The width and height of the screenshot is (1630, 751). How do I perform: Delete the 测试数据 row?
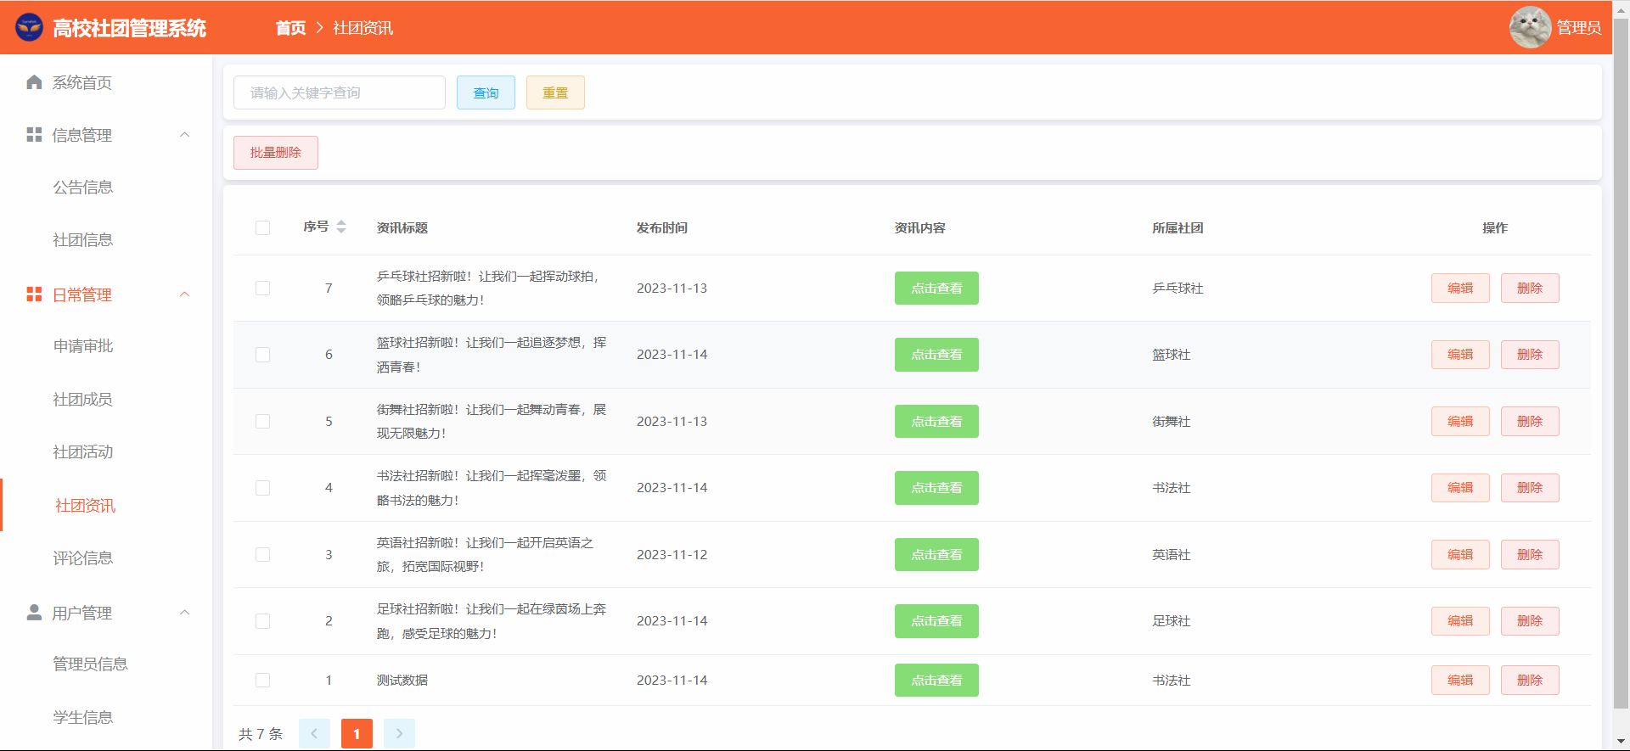tap(1530, 681)
